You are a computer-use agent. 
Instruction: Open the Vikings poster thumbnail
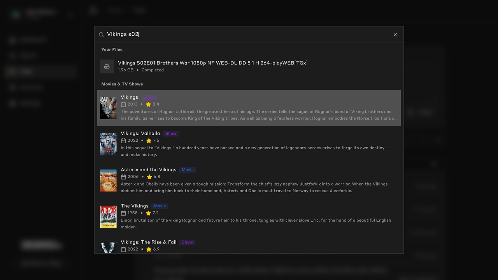tap(108, 108)
